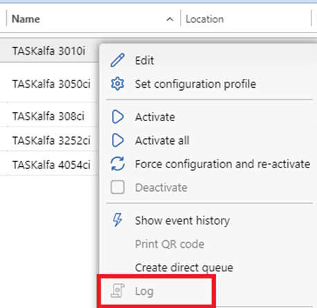
Task: Select the TASKalfa 308ci row
Action: coord(49,116)
